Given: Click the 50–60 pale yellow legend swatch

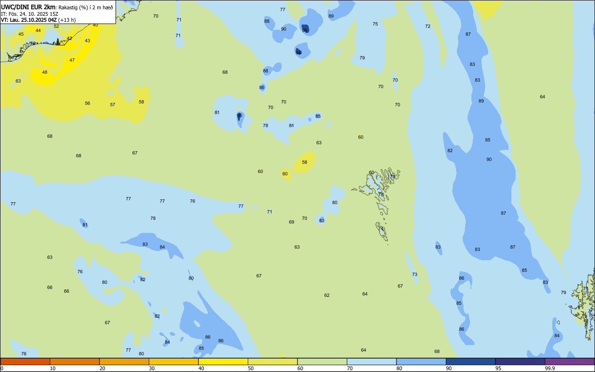Looking at the screenshot, I should click(x=272, y=361).
